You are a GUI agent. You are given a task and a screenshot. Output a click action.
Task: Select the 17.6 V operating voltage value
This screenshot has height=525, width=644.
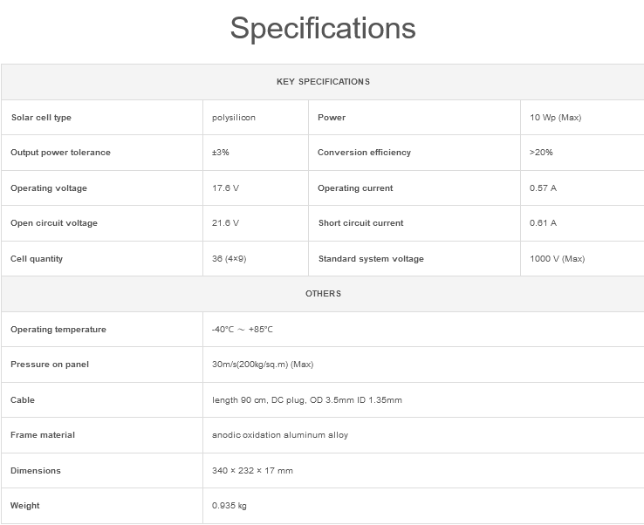[x=225, y=188]
